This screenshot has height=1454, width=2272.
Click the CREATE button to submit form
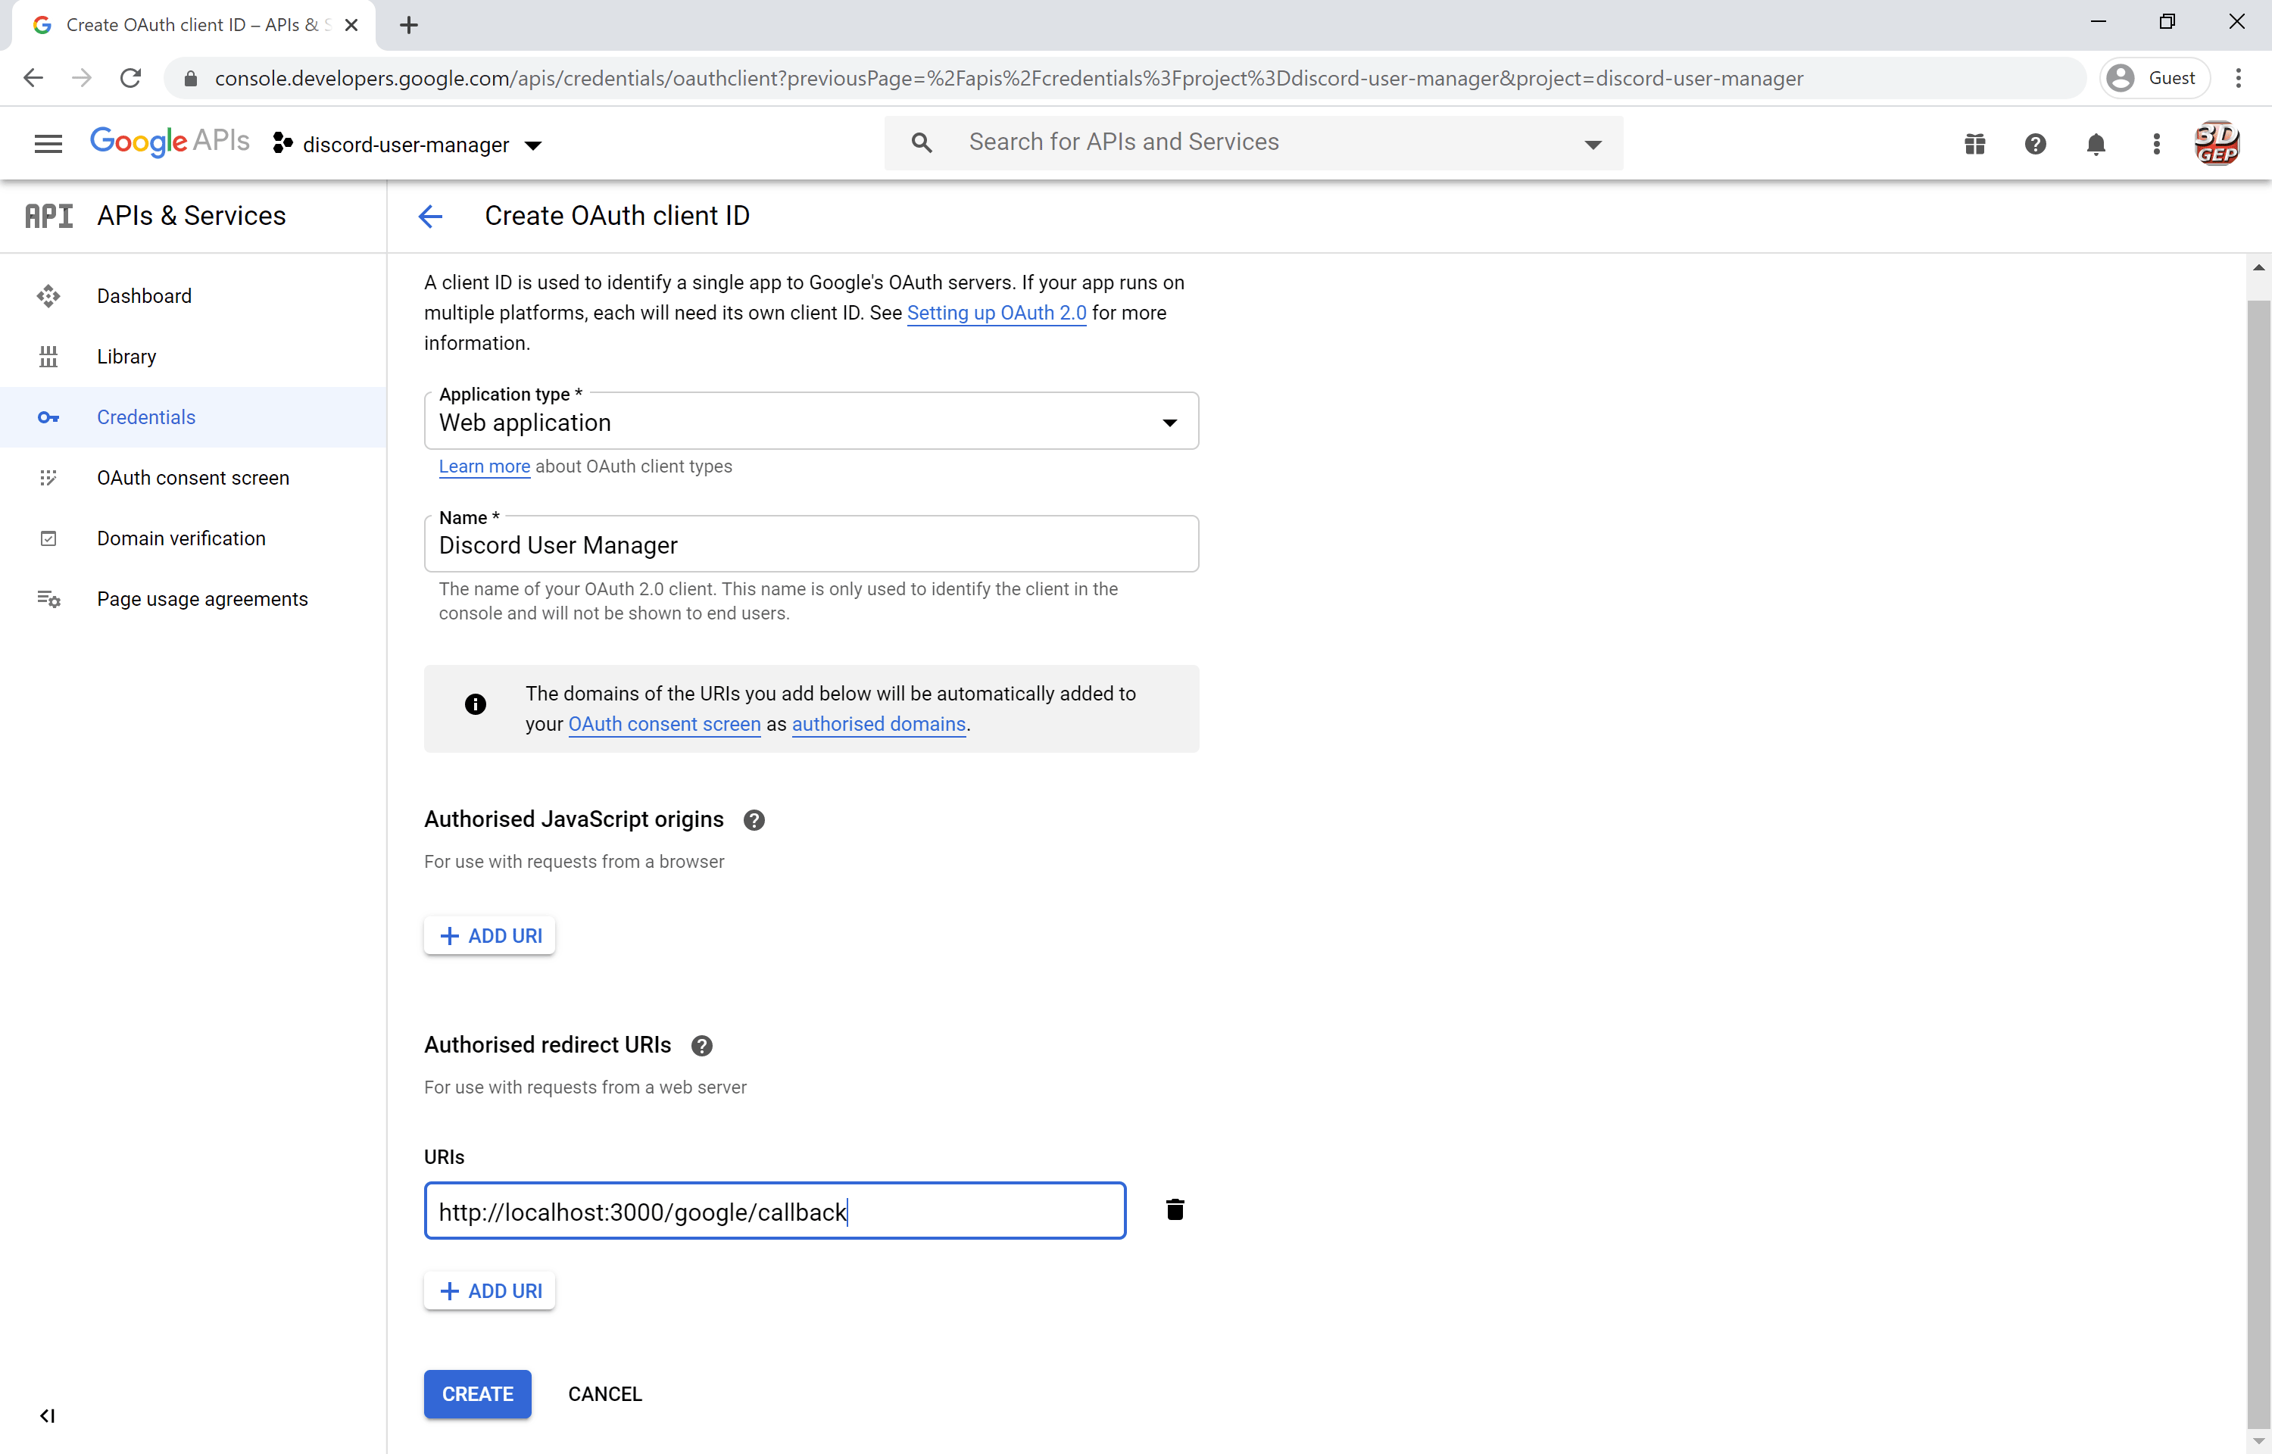(x=477, y=1394)
